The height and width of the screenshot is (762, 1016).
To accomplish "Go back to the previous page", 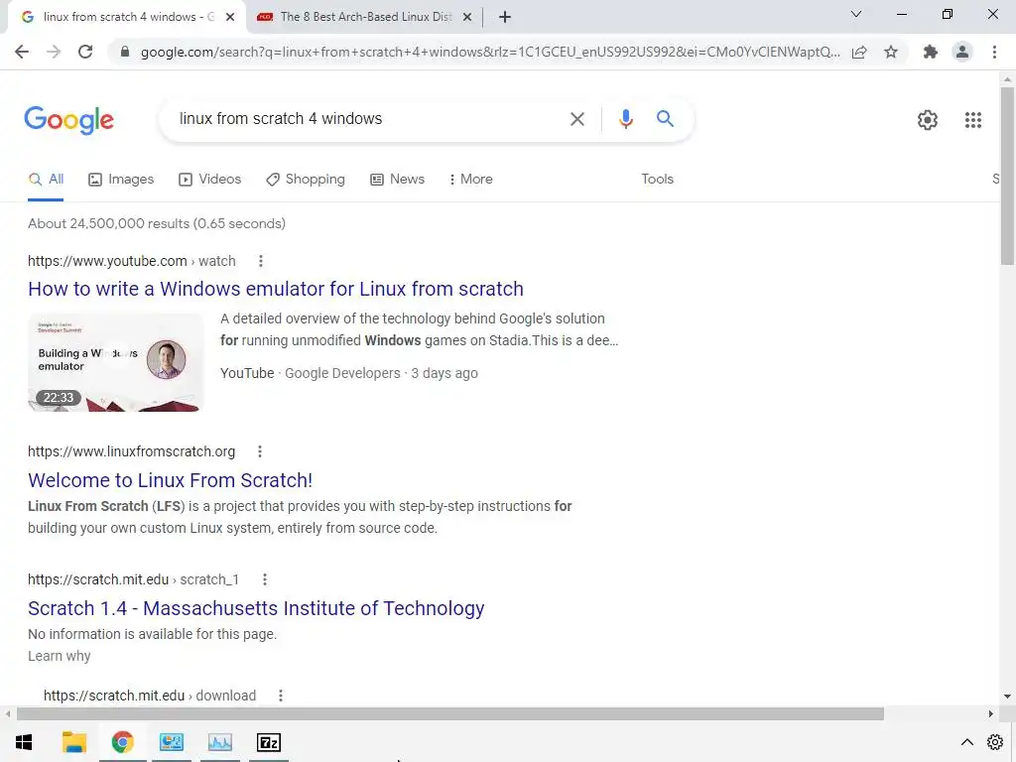I will [x=22, y=52].
